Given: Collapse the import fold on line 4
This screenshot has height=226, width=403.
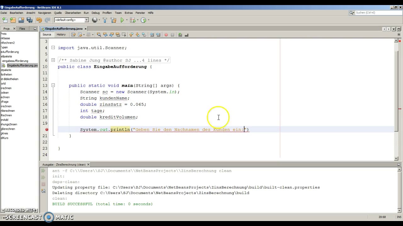Looking at the screenshot, I should pyautogui.click(x=53, y=48).
